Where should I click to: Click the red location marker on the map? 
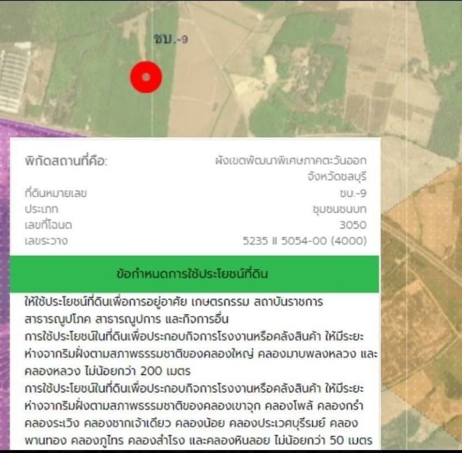(x=146, y=77)
